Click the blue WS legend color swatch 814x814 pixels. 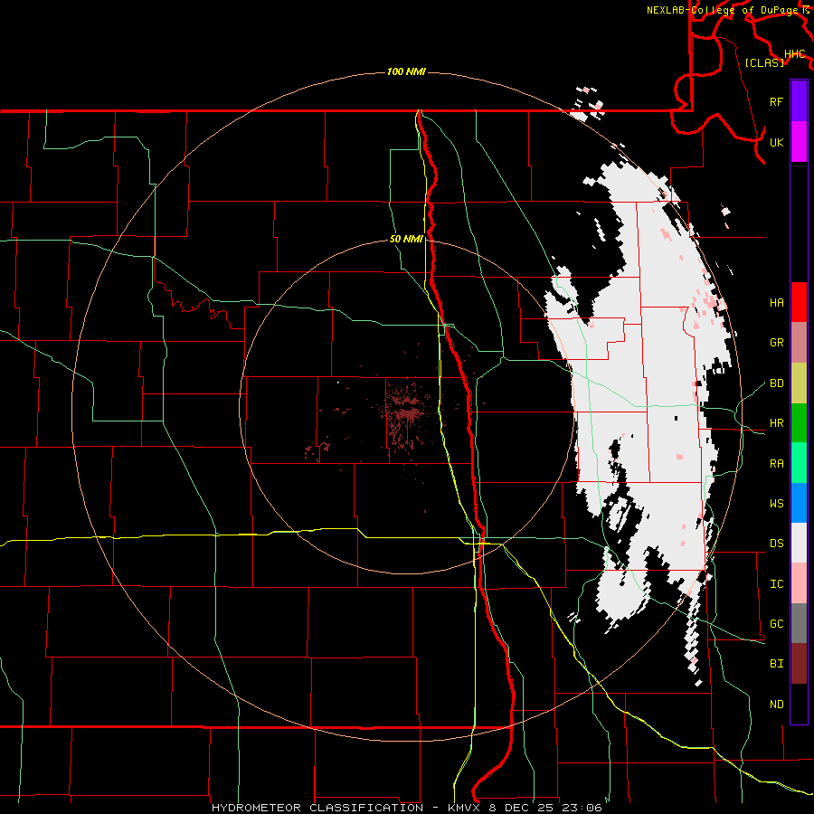799,503
